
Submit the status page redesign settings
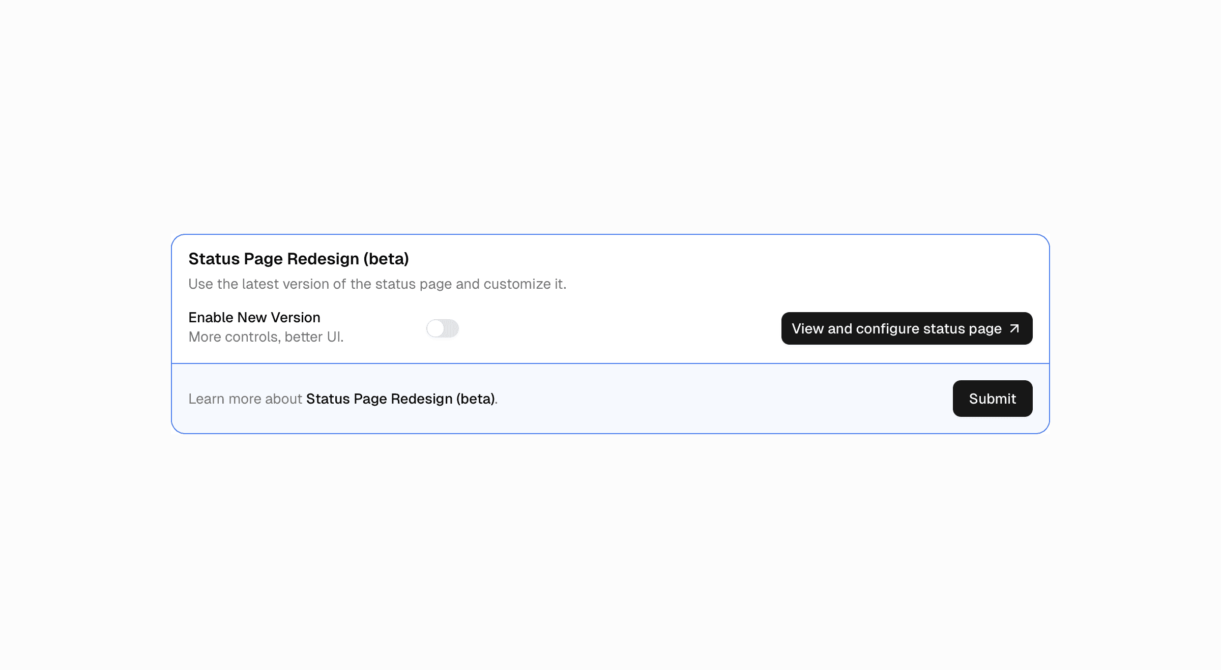(992, 399)
